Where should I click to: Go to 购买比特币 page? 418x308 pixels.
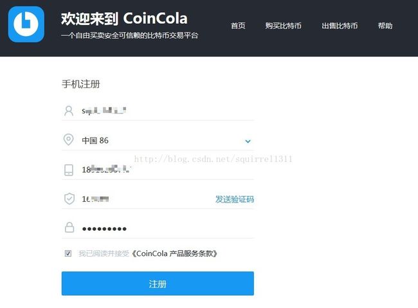(283, 26)
